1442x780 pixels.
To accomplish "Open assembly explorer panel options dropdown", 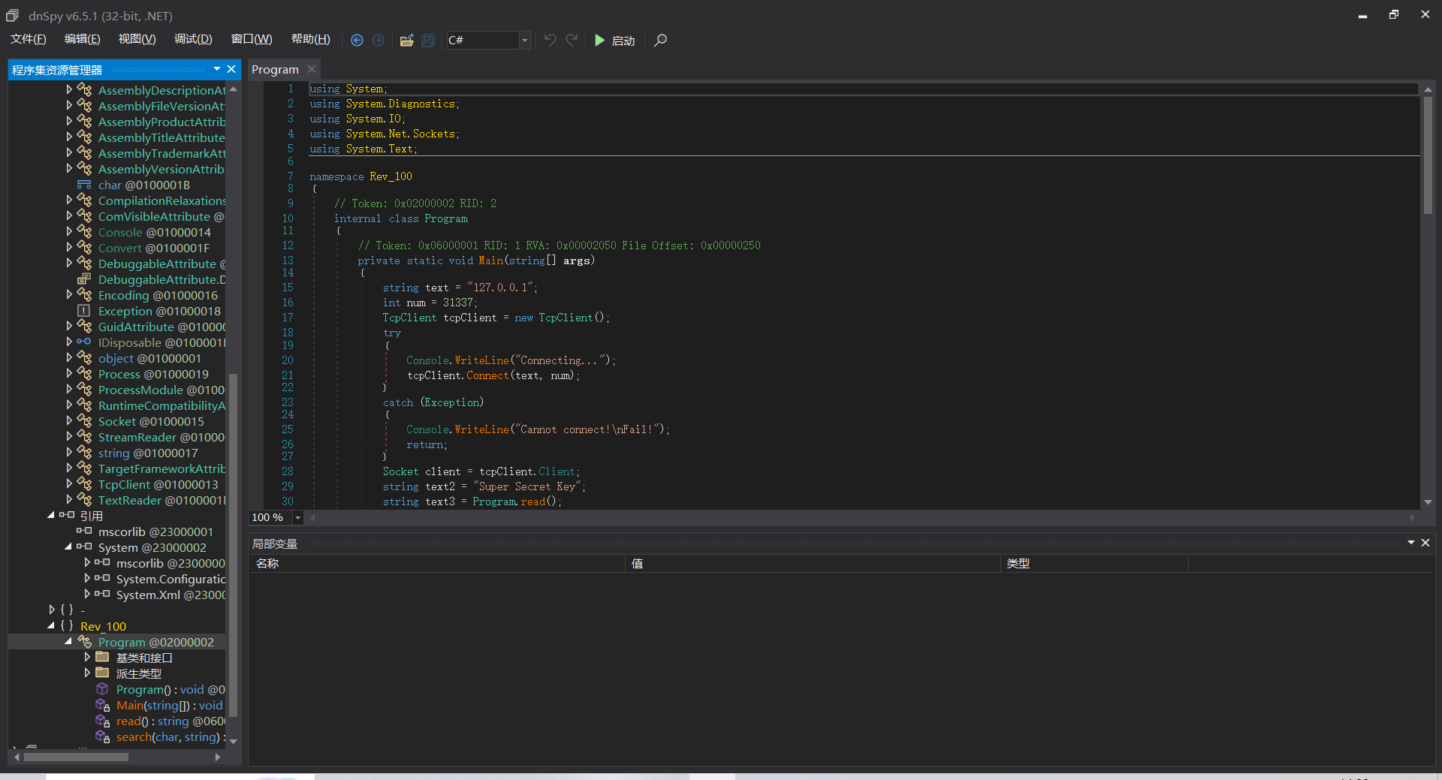I will click(x=217, y=69).
